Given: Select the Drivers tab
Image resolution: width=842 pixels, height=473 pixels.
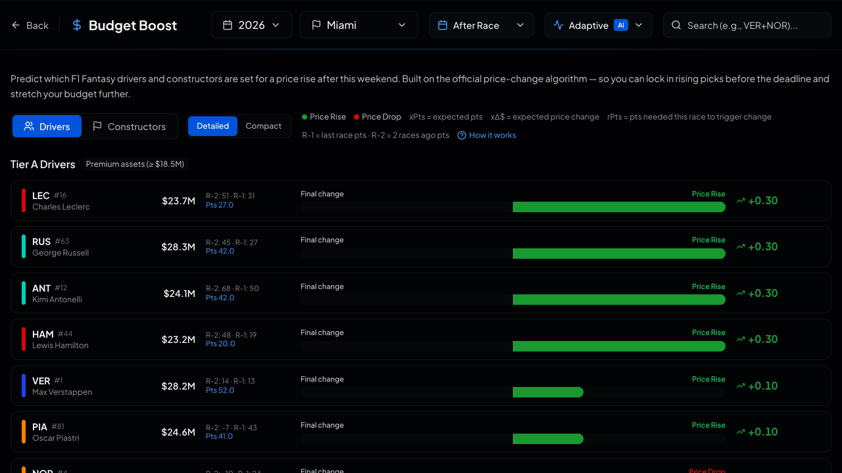Looking at the screenshot, I should pyautogui.click(x=47, y=126).
